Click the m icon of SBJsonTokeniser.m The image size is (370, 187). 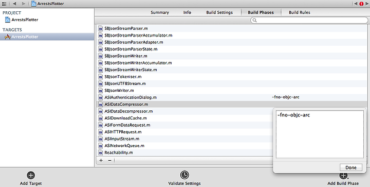[x=101, y=77]
